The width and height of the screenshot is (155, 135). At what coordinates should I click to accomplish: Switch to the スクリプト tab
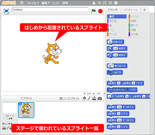[113, 10]
